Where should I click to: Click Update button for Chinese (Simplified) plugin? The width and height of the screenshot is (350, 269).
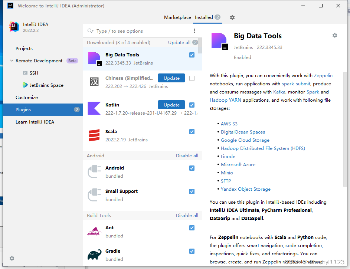(171, 78)
